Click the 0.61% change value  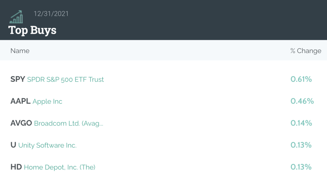pos(301,79)
